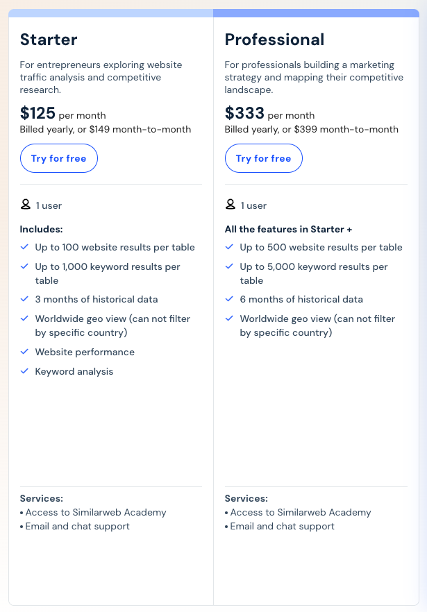Click Professional's Worldwide geo view checkmark
The image size is (427, 612).
coord(230,318)
